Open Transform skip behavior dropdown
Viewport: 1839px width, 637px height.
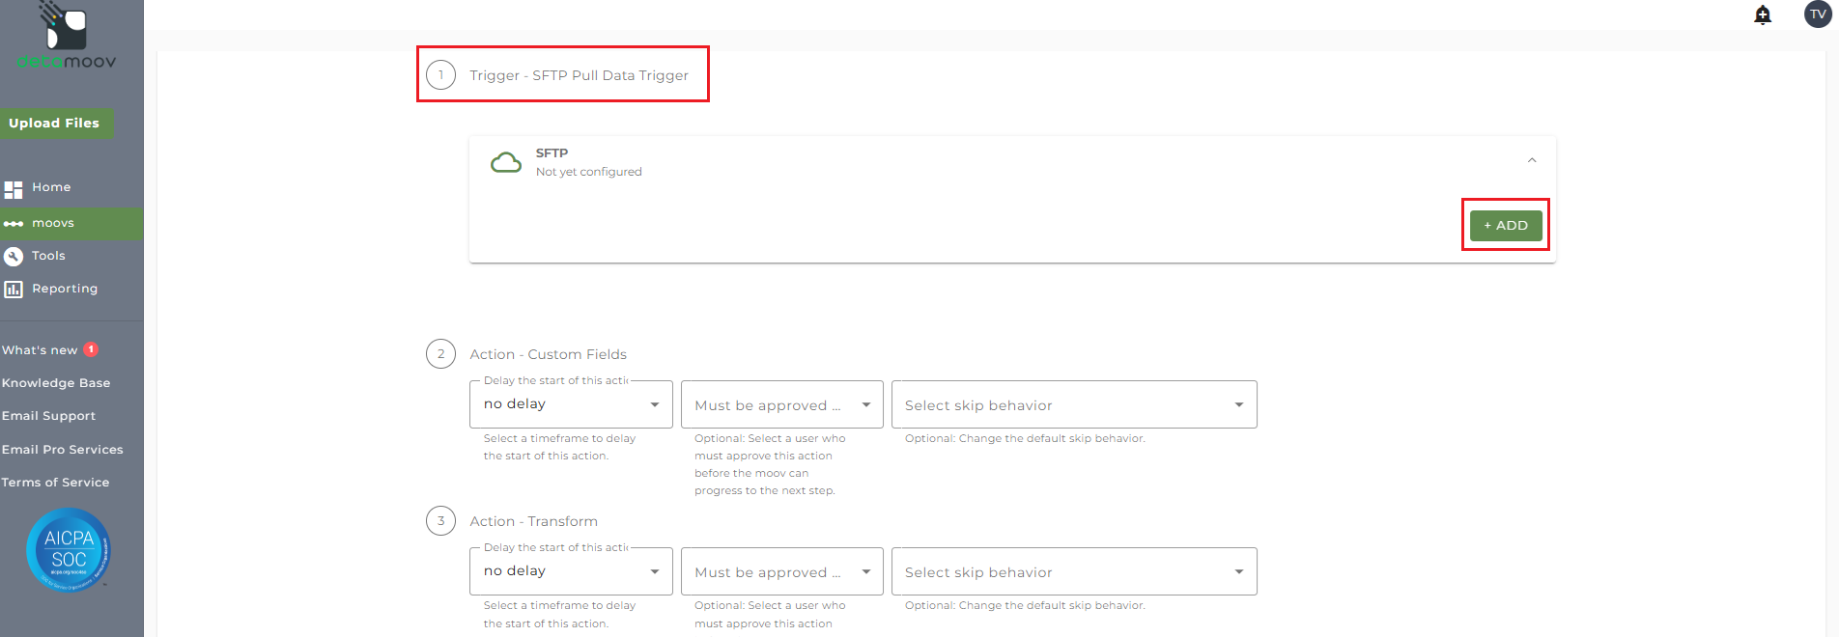coord(1073,572)
